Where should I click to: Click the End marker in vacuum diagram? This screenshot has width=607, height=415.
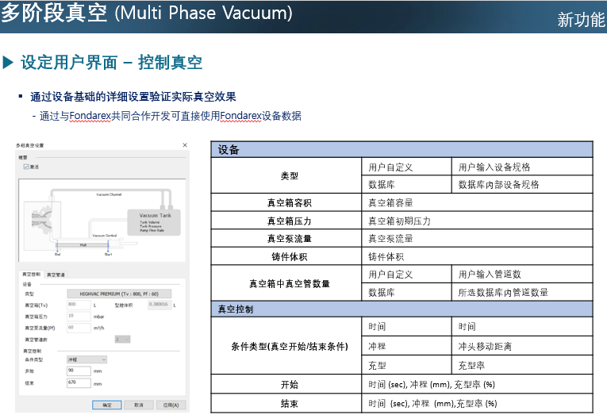click(x=57, y=256)
